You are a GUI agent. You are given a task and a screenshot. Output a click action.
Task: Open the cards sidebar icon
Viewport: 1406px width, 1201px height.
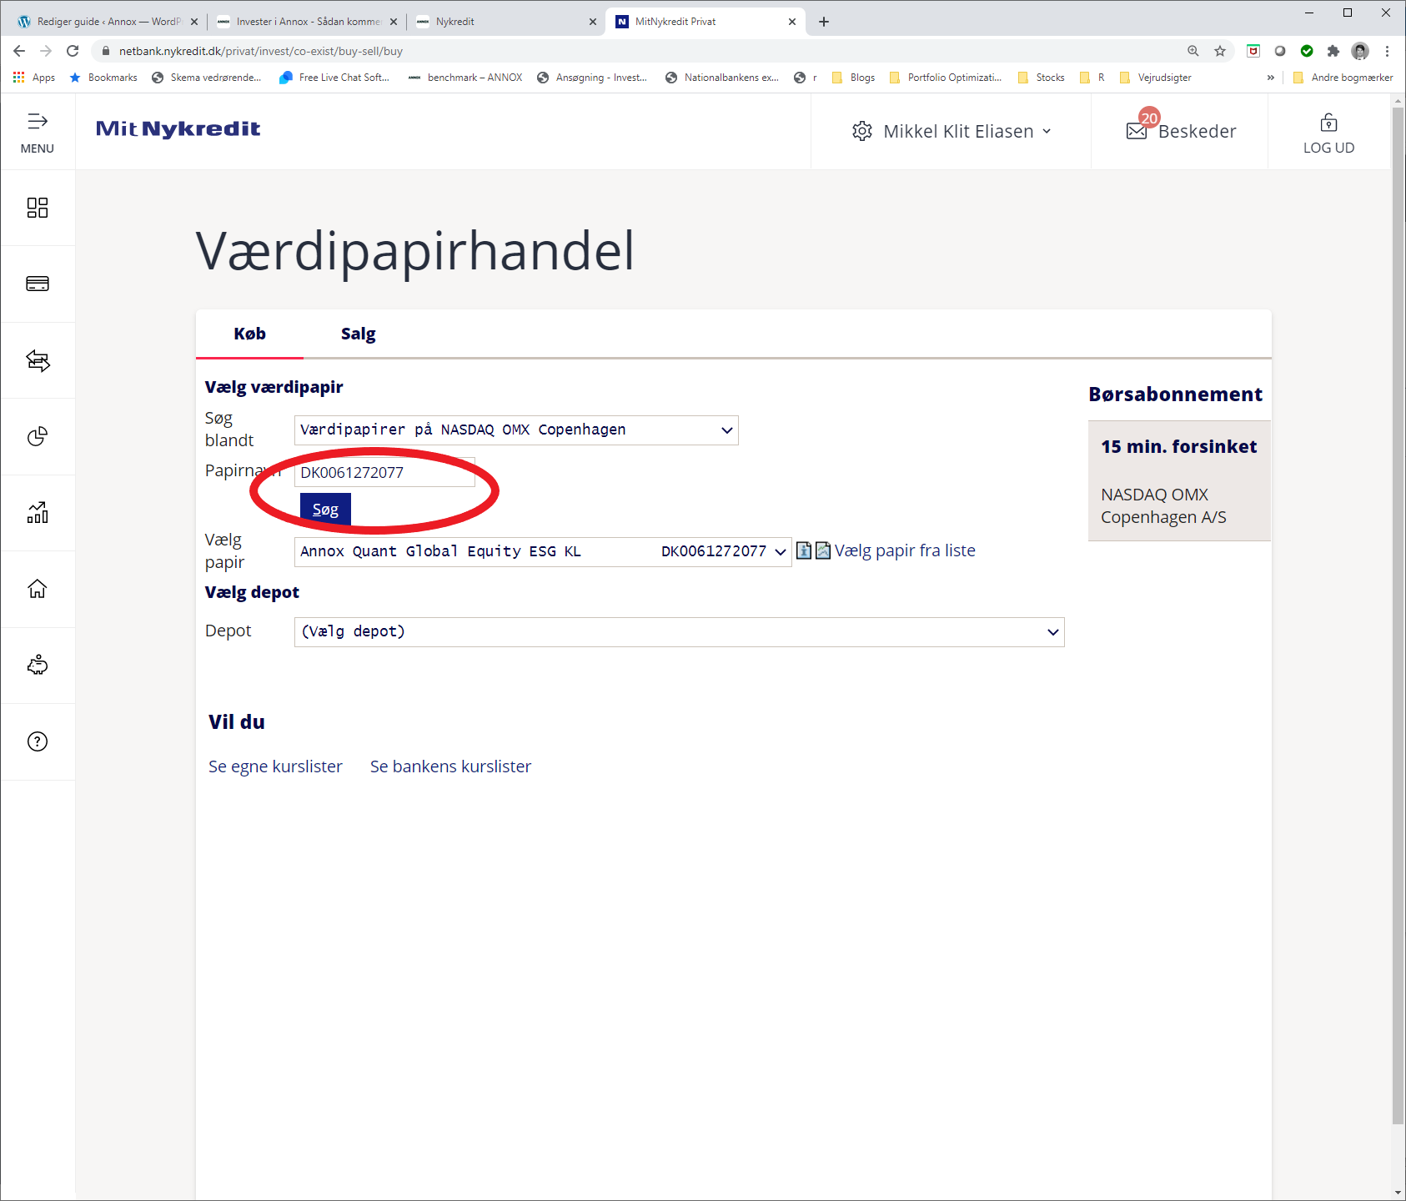point(38,284)
